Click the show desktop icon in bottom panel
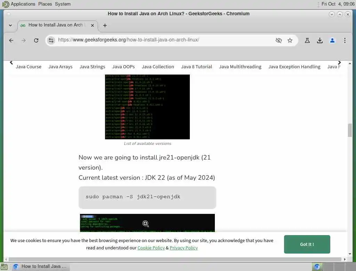 pyautogui.click(x=4, y=267)
